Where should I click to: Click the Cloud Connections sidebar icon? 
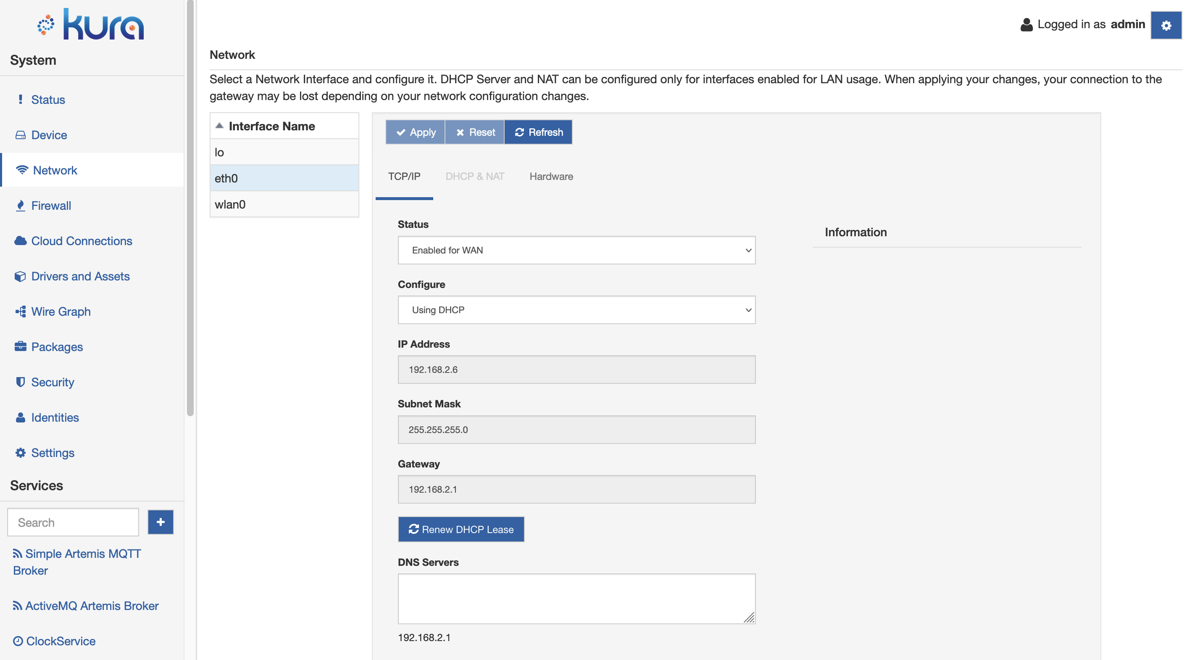[20, 240]
